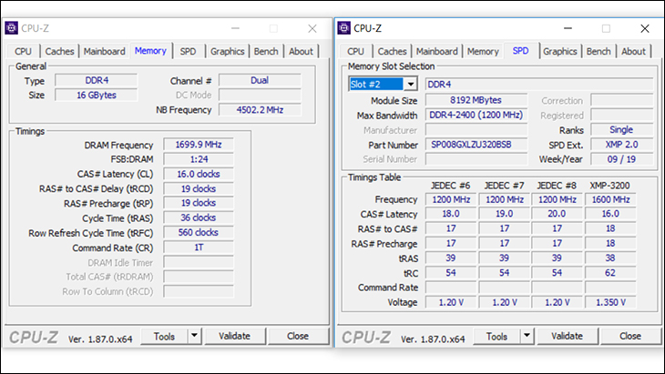The width and height of the screenshot is (665, 374).
Task: Switch to SPD tab in left window
Action: click(188, 51)
